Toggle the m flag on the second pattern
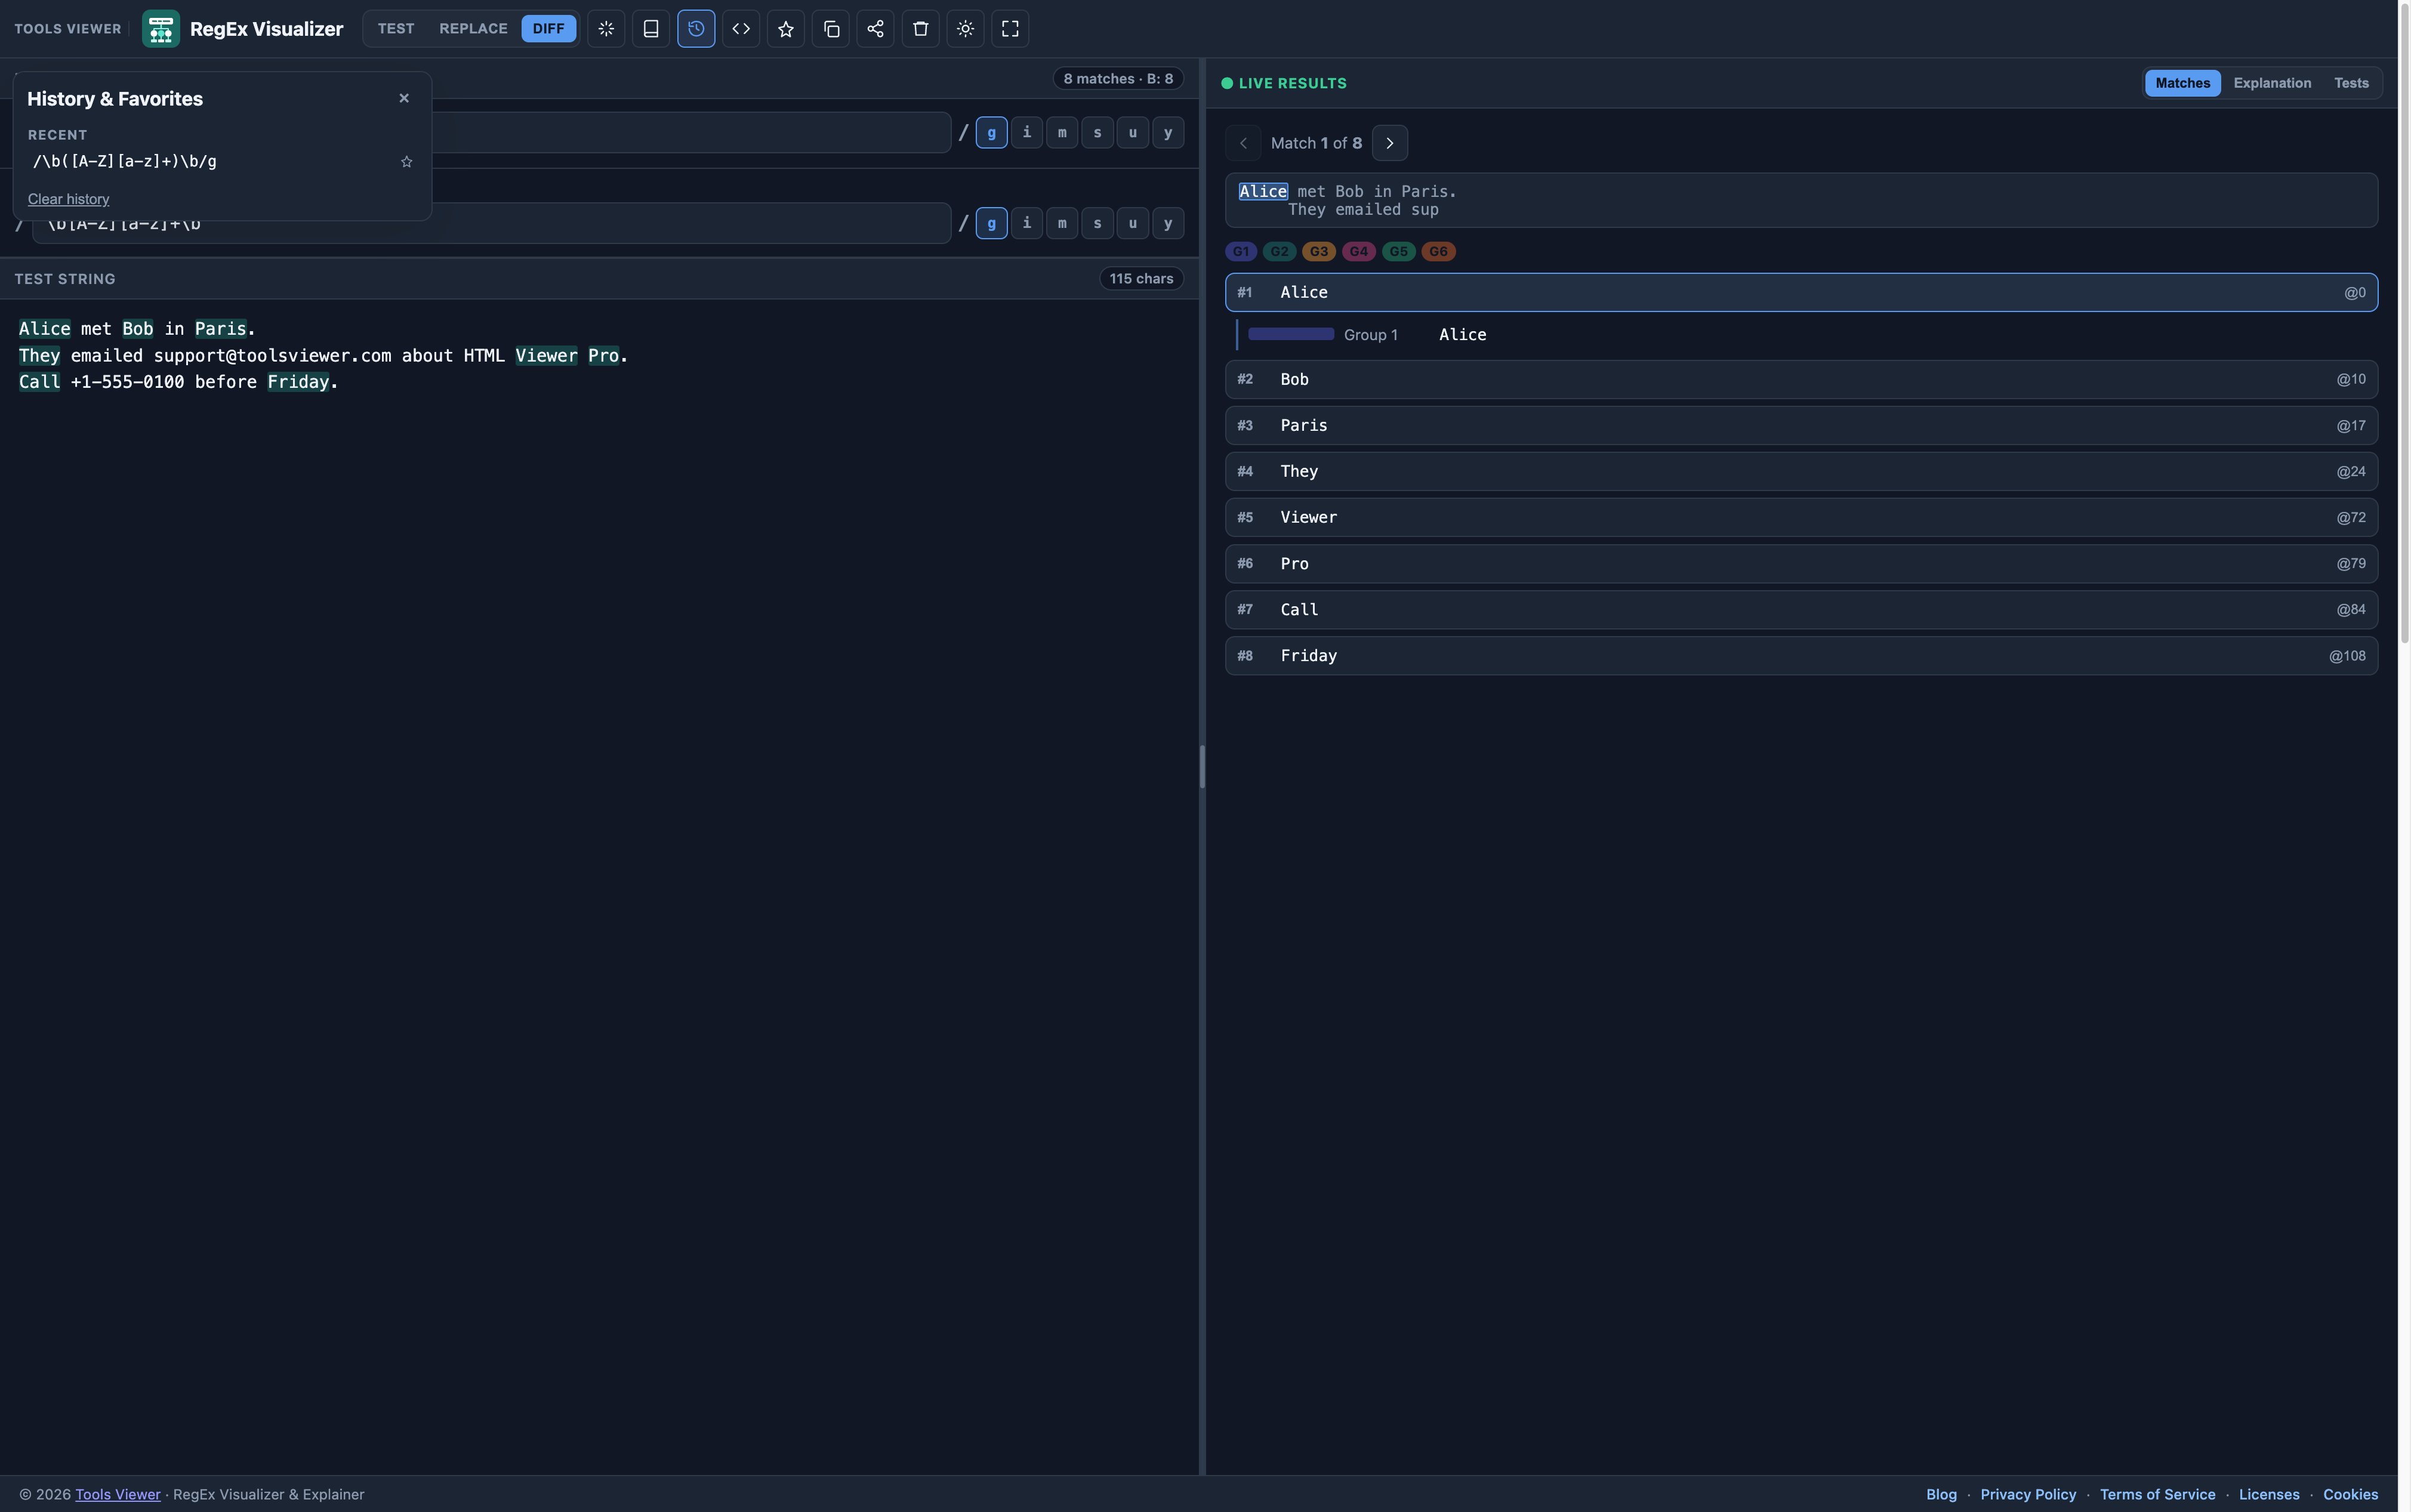The width and height of the screenshot is (2411, 1512). click(x=1062, y=223)
